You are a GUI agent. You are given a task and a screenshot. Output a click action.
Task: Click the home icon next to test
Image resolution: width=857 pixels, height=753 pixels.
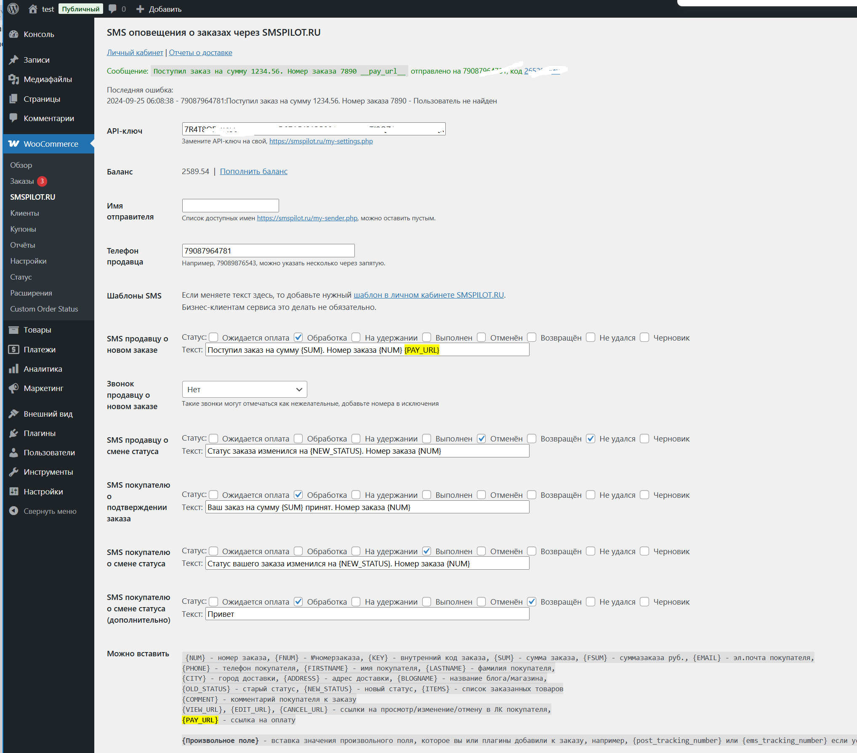(33, 9)
